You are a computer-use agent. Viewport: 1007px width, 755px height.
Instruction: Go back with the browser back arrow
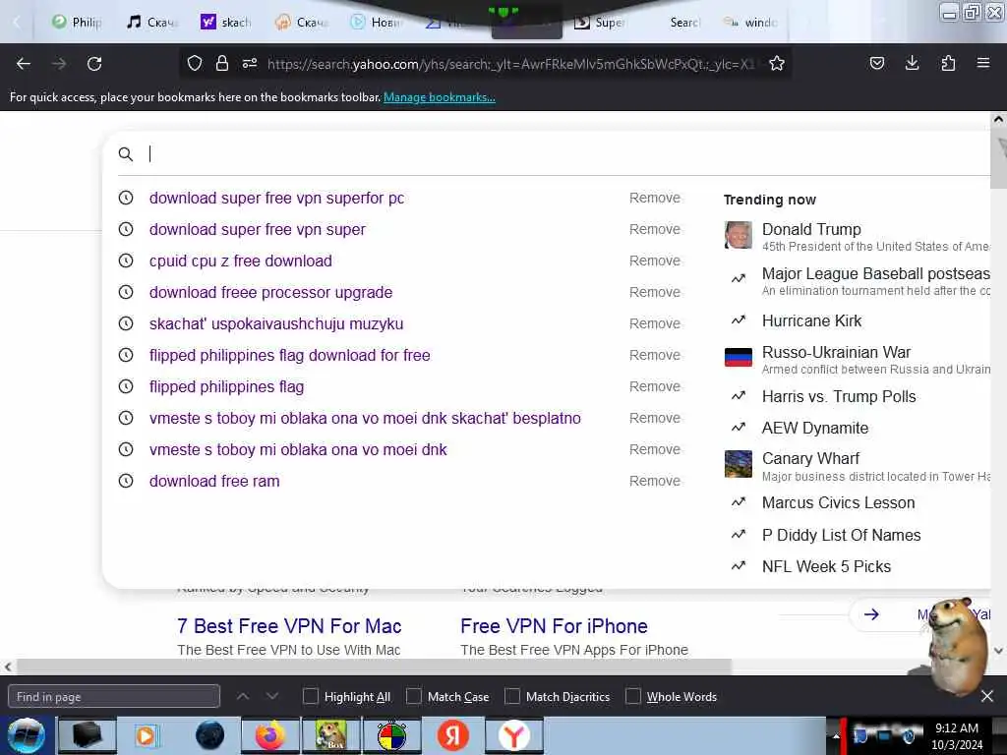pyautogui.click(x=24, y=64)
